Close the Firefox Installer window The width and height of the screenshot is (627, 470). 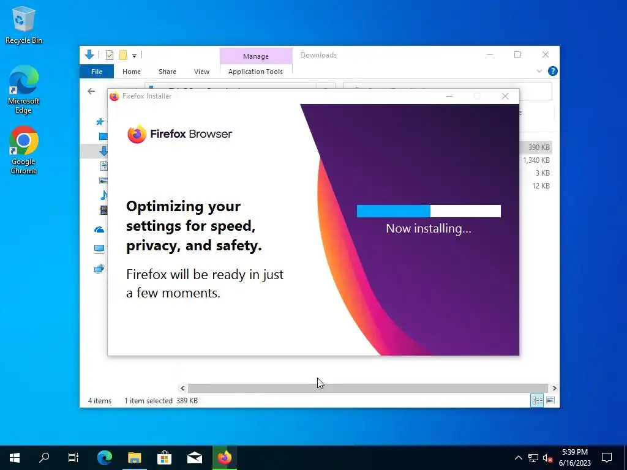click(505, 96)
